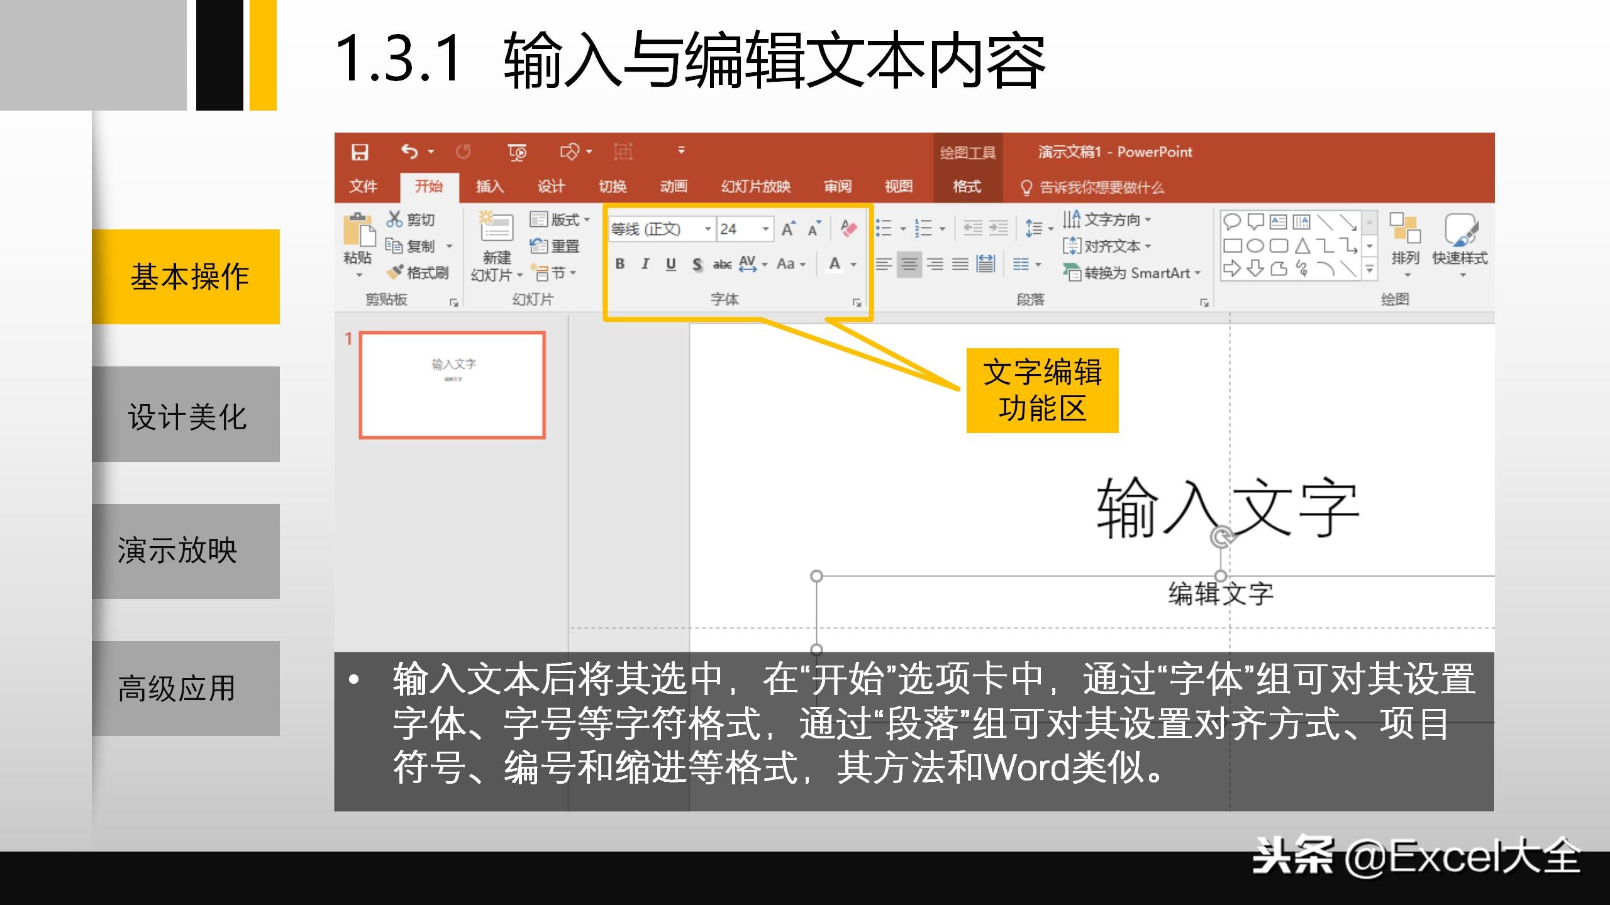Insert a text box shape from the drawing gallery

[1278, 221]
